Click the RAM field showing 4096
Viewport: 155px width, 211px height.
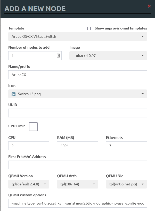pyautogui.click(x=77, y=146)
